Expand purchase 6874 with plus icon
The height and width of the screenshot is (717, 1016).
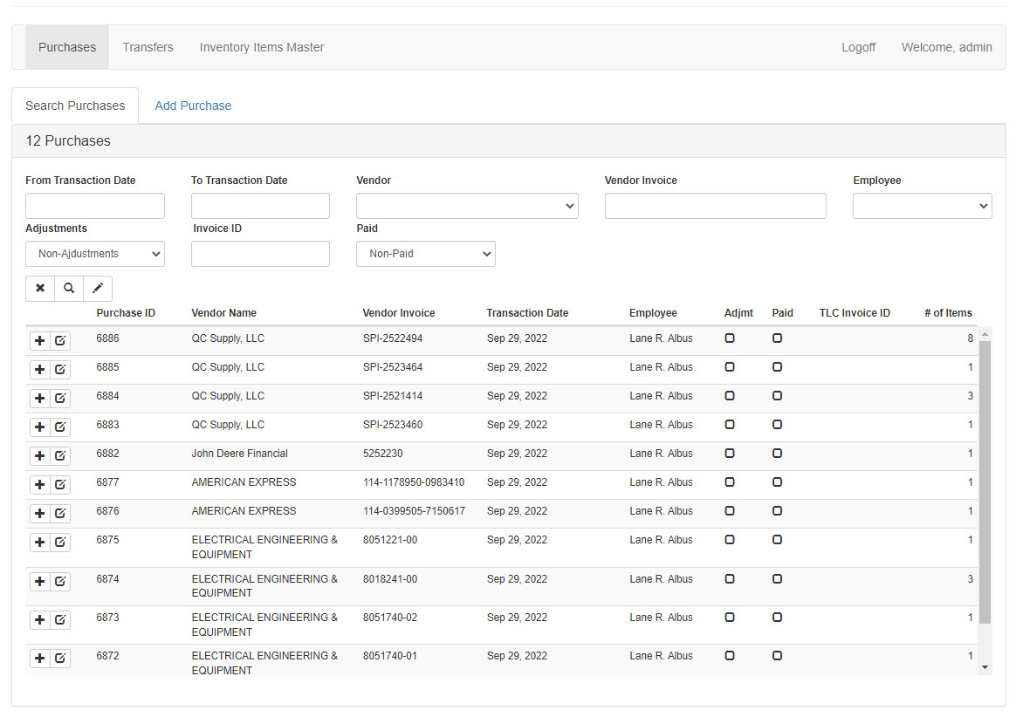[40, 582]
